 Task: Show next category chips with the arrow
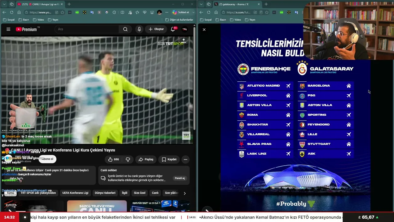[184, 193]
